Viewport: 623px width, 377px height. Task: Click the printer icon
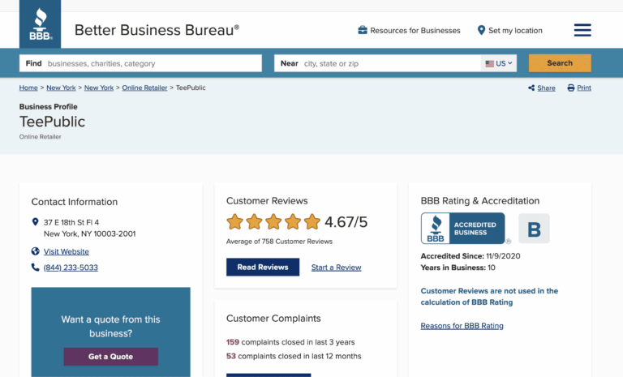(571, 88)
